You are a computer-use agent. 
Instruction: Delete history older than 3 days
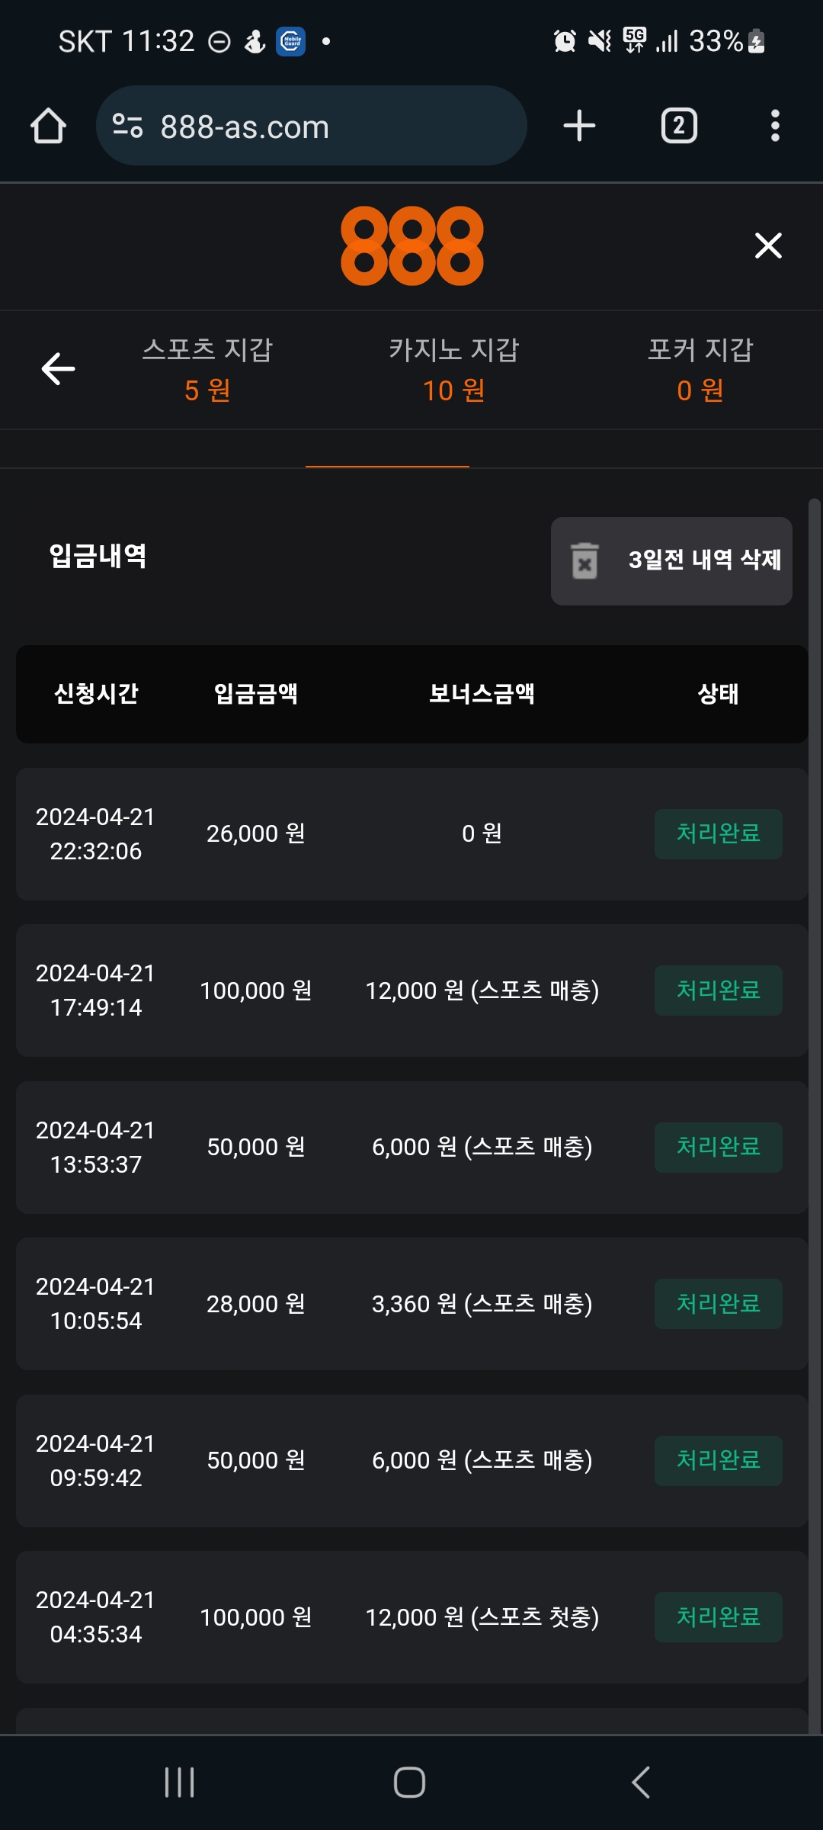pos(671,560)
